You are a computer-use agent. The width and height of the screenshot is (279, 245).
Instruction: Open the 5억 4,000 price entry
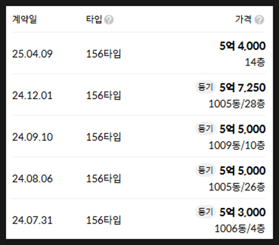coord(242,46)
